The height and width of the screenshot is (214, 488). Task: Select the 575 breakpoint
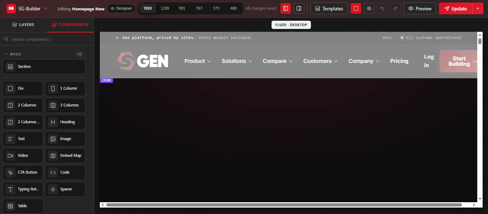tap(216, 8)
